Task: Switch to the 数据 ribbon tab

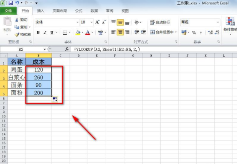Action: (x=94, y=11)
